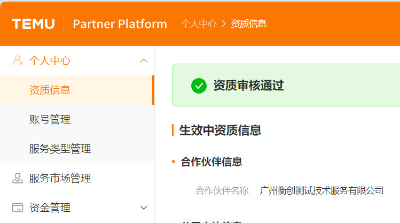Click the 资金管理 wallet icon

pos(17,207)
